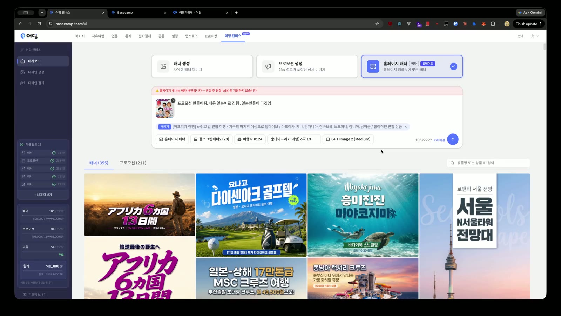Screen dimensions: 561x316
Task: Open the 미야코지마 banner thumbnail
Action: click(363, 215)
